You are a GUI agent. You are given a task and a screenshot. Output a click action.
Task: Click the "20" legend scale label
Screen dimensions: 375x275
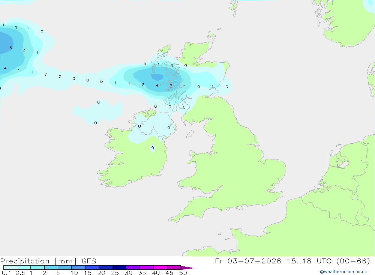(101, 273)
